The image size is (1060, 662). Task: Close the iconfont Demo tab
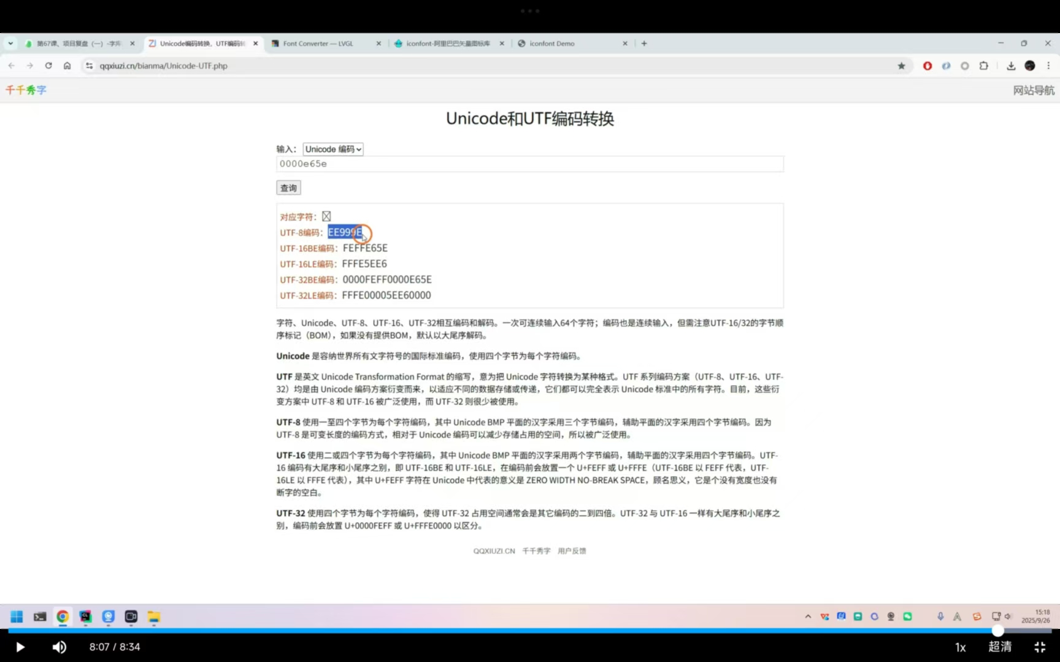coord(625,44)
